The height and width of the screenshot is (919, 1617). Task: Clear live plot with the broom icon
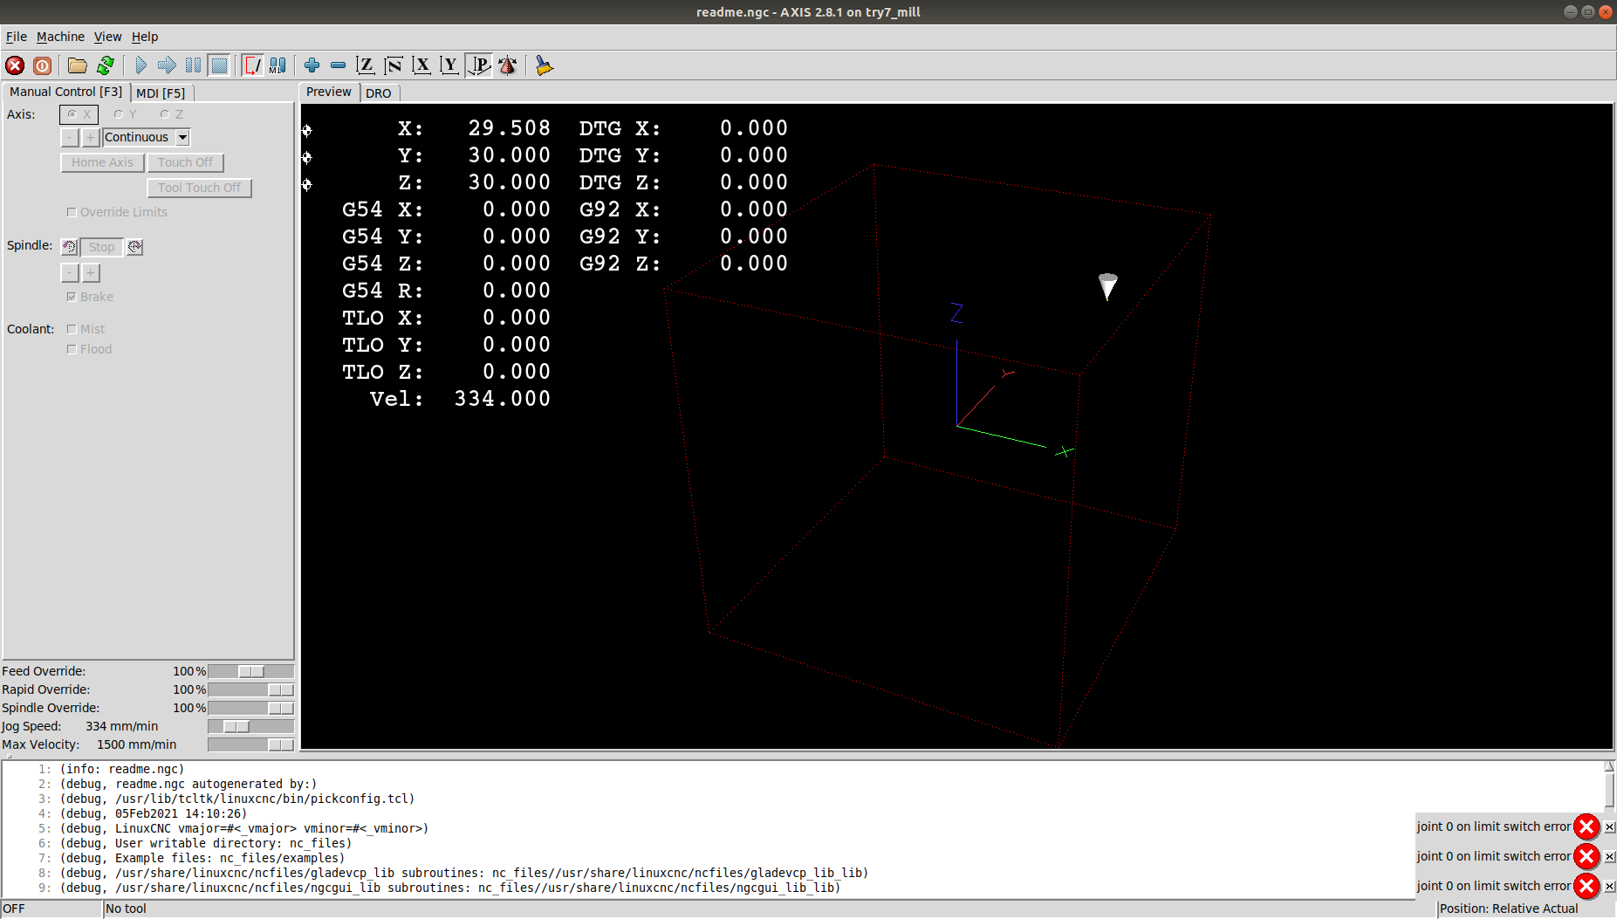tap(544, 65)
